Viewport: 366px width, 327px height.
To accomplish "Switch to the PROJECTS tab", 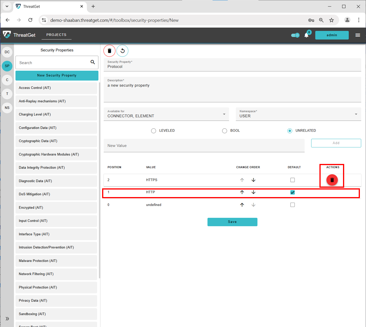I will [x=56, y=35].
